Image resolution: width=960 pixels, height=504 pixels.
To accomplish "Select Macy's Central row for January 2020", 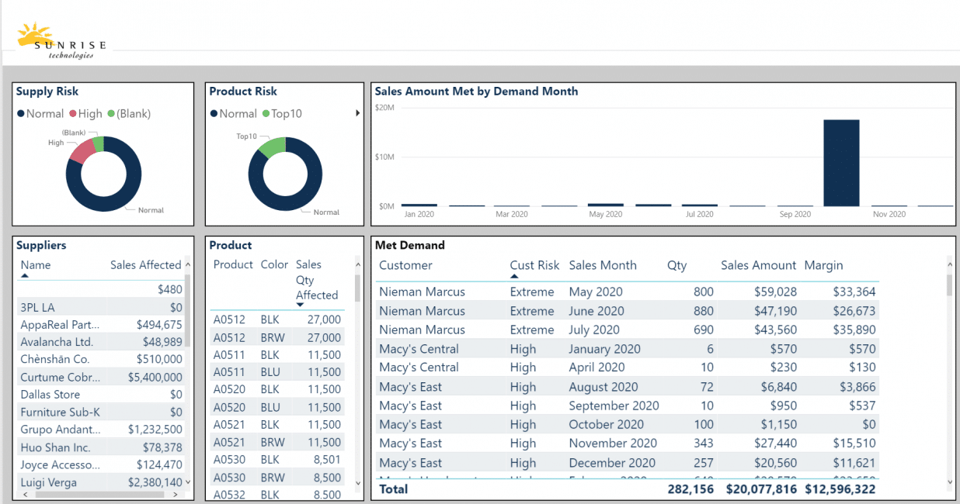I will [x=628, y=349].
